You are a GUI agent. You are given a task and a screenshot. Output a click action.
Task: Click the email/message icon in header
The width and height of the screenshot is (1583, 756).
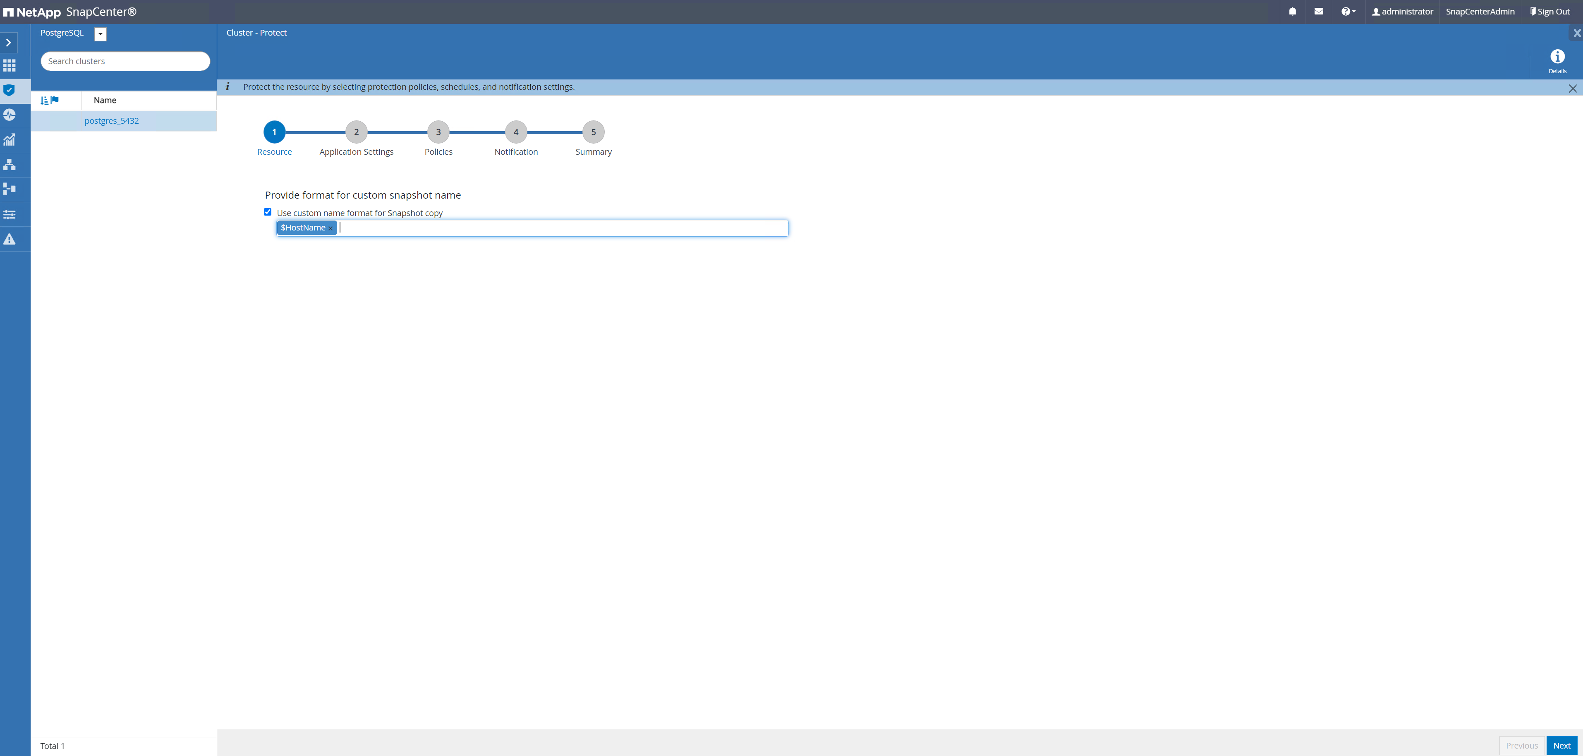(1319, 11)
